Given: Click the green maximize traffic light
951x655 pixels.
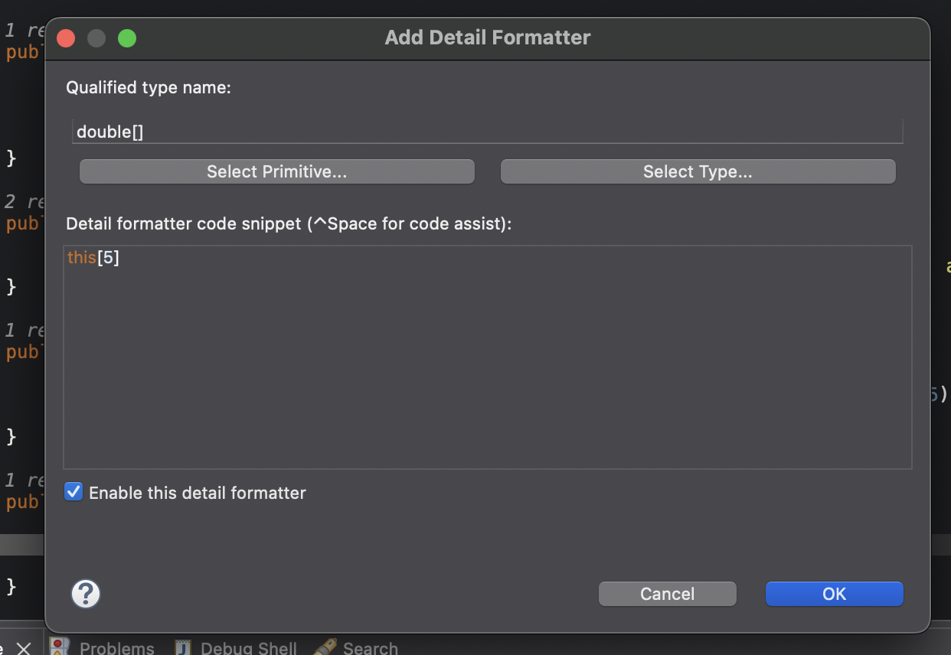Looking at the screenshot, I should pyautogui.click(x=127, y=37).
